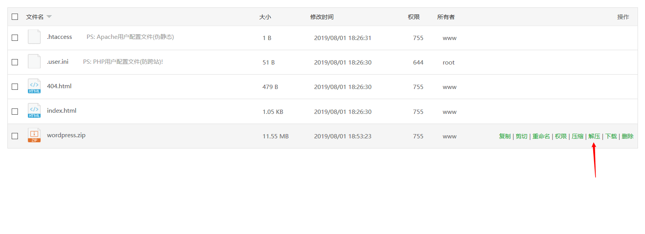This screenshot has width=645, height=234.
Task: Click 解压 to extract wordpress.zip
Action: tap(594, 136)
